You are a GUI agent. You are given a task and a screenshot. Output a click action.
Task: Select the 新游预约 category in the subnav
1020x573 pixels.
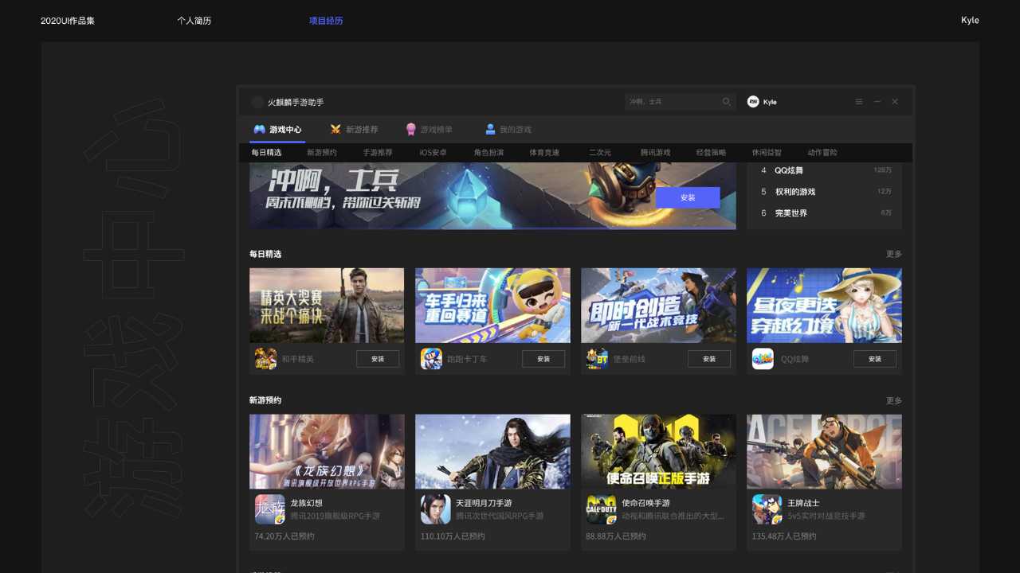coord(322,153)
